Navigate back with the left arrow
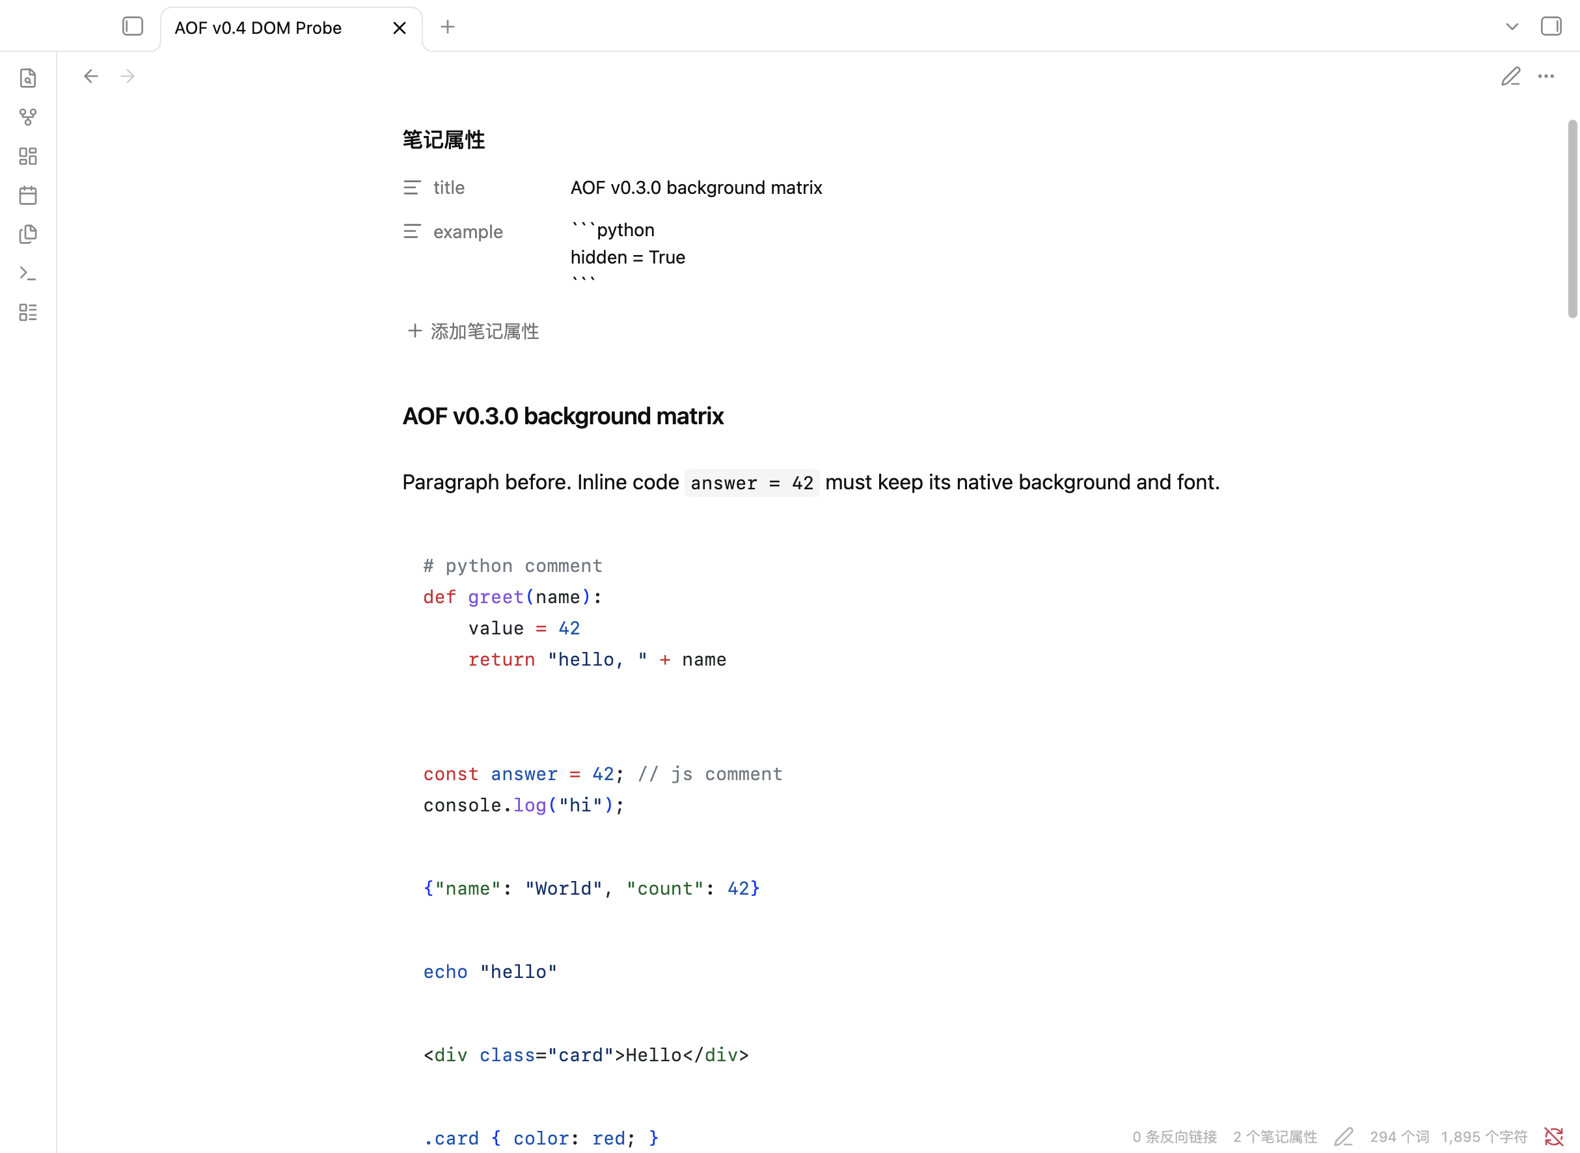Screen dimensions: 1580x1153 [90, 76]
